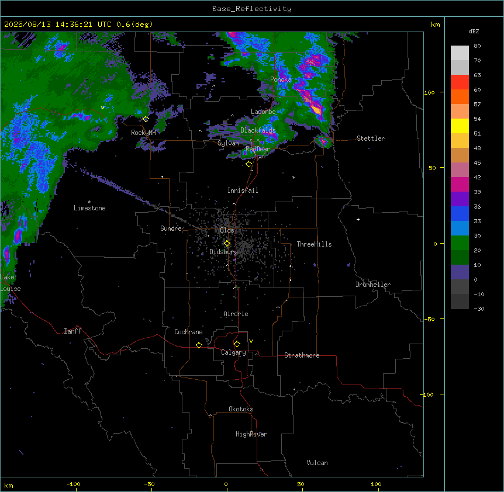504x492 pixels.
Task: Click the ThreeHills label
Action: click(x=315, y=244)
